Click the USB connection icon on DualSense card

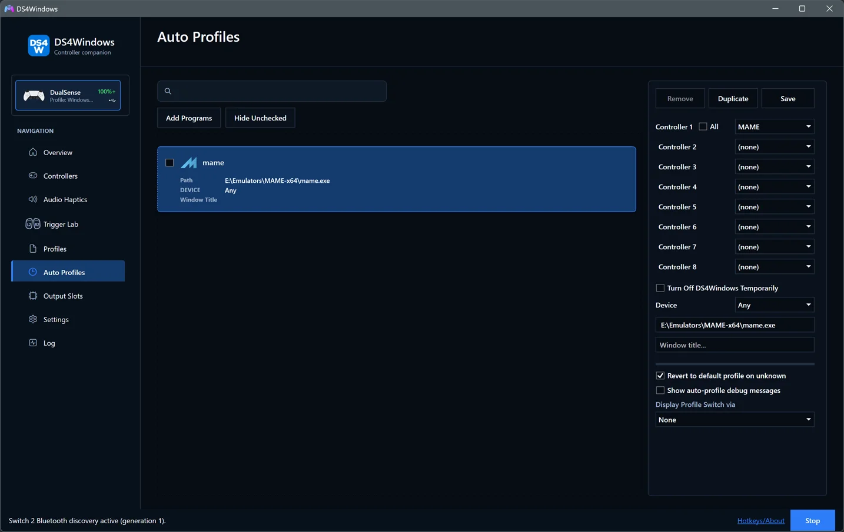[112, 101]
